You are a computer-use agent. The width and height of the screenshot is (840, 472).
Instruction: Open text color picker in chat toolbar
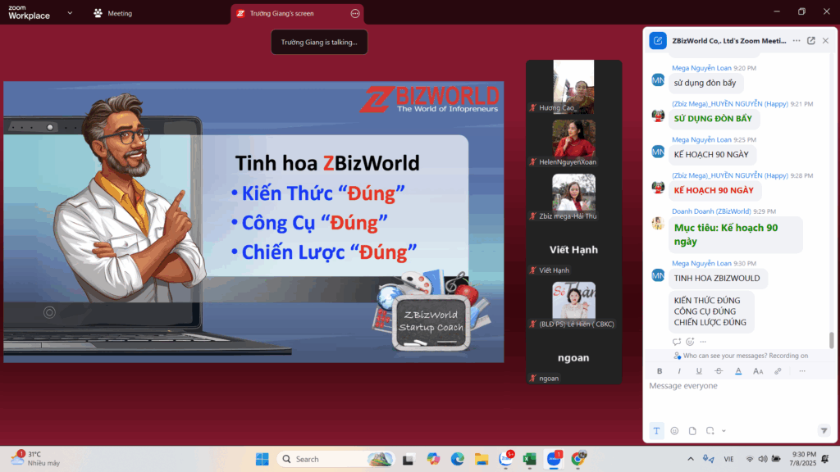[738, 371]
